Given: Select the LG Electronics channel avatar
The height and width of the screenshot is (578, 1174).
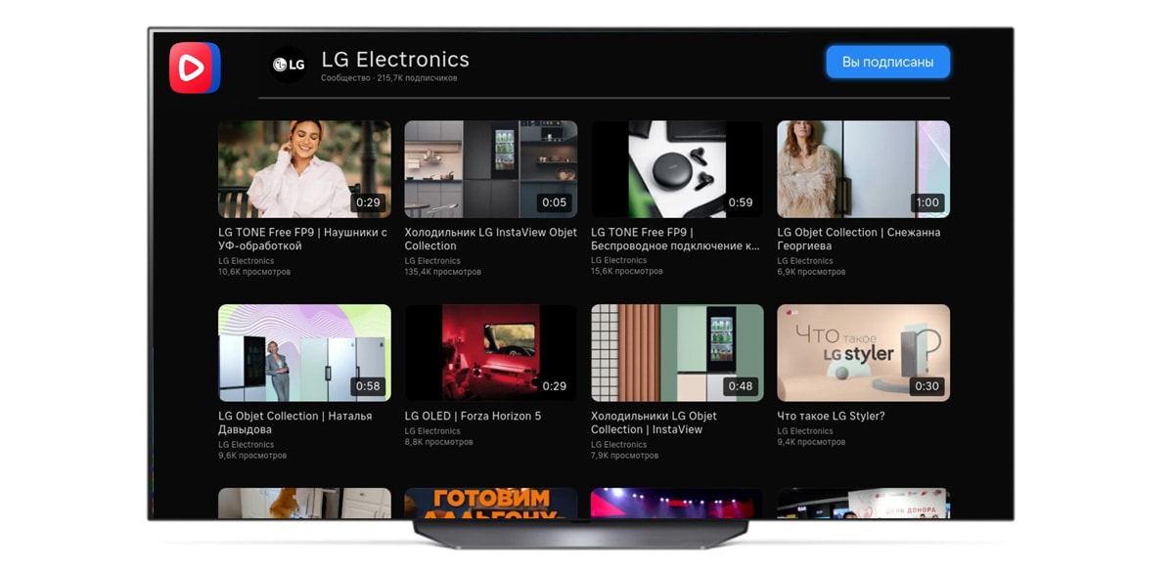Looking at the screenshot, I should point(289,65).
